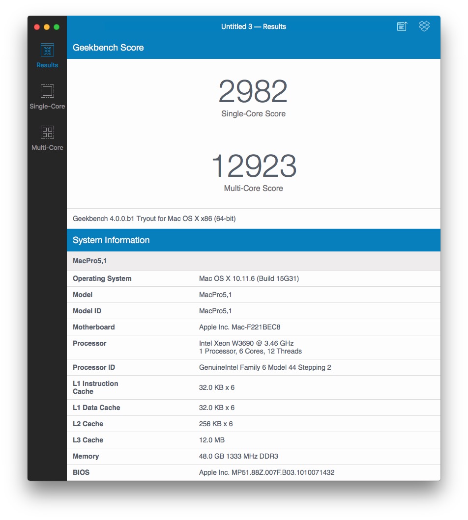Click the Geekbench Score header
The image size is (468, 520).
108,48
